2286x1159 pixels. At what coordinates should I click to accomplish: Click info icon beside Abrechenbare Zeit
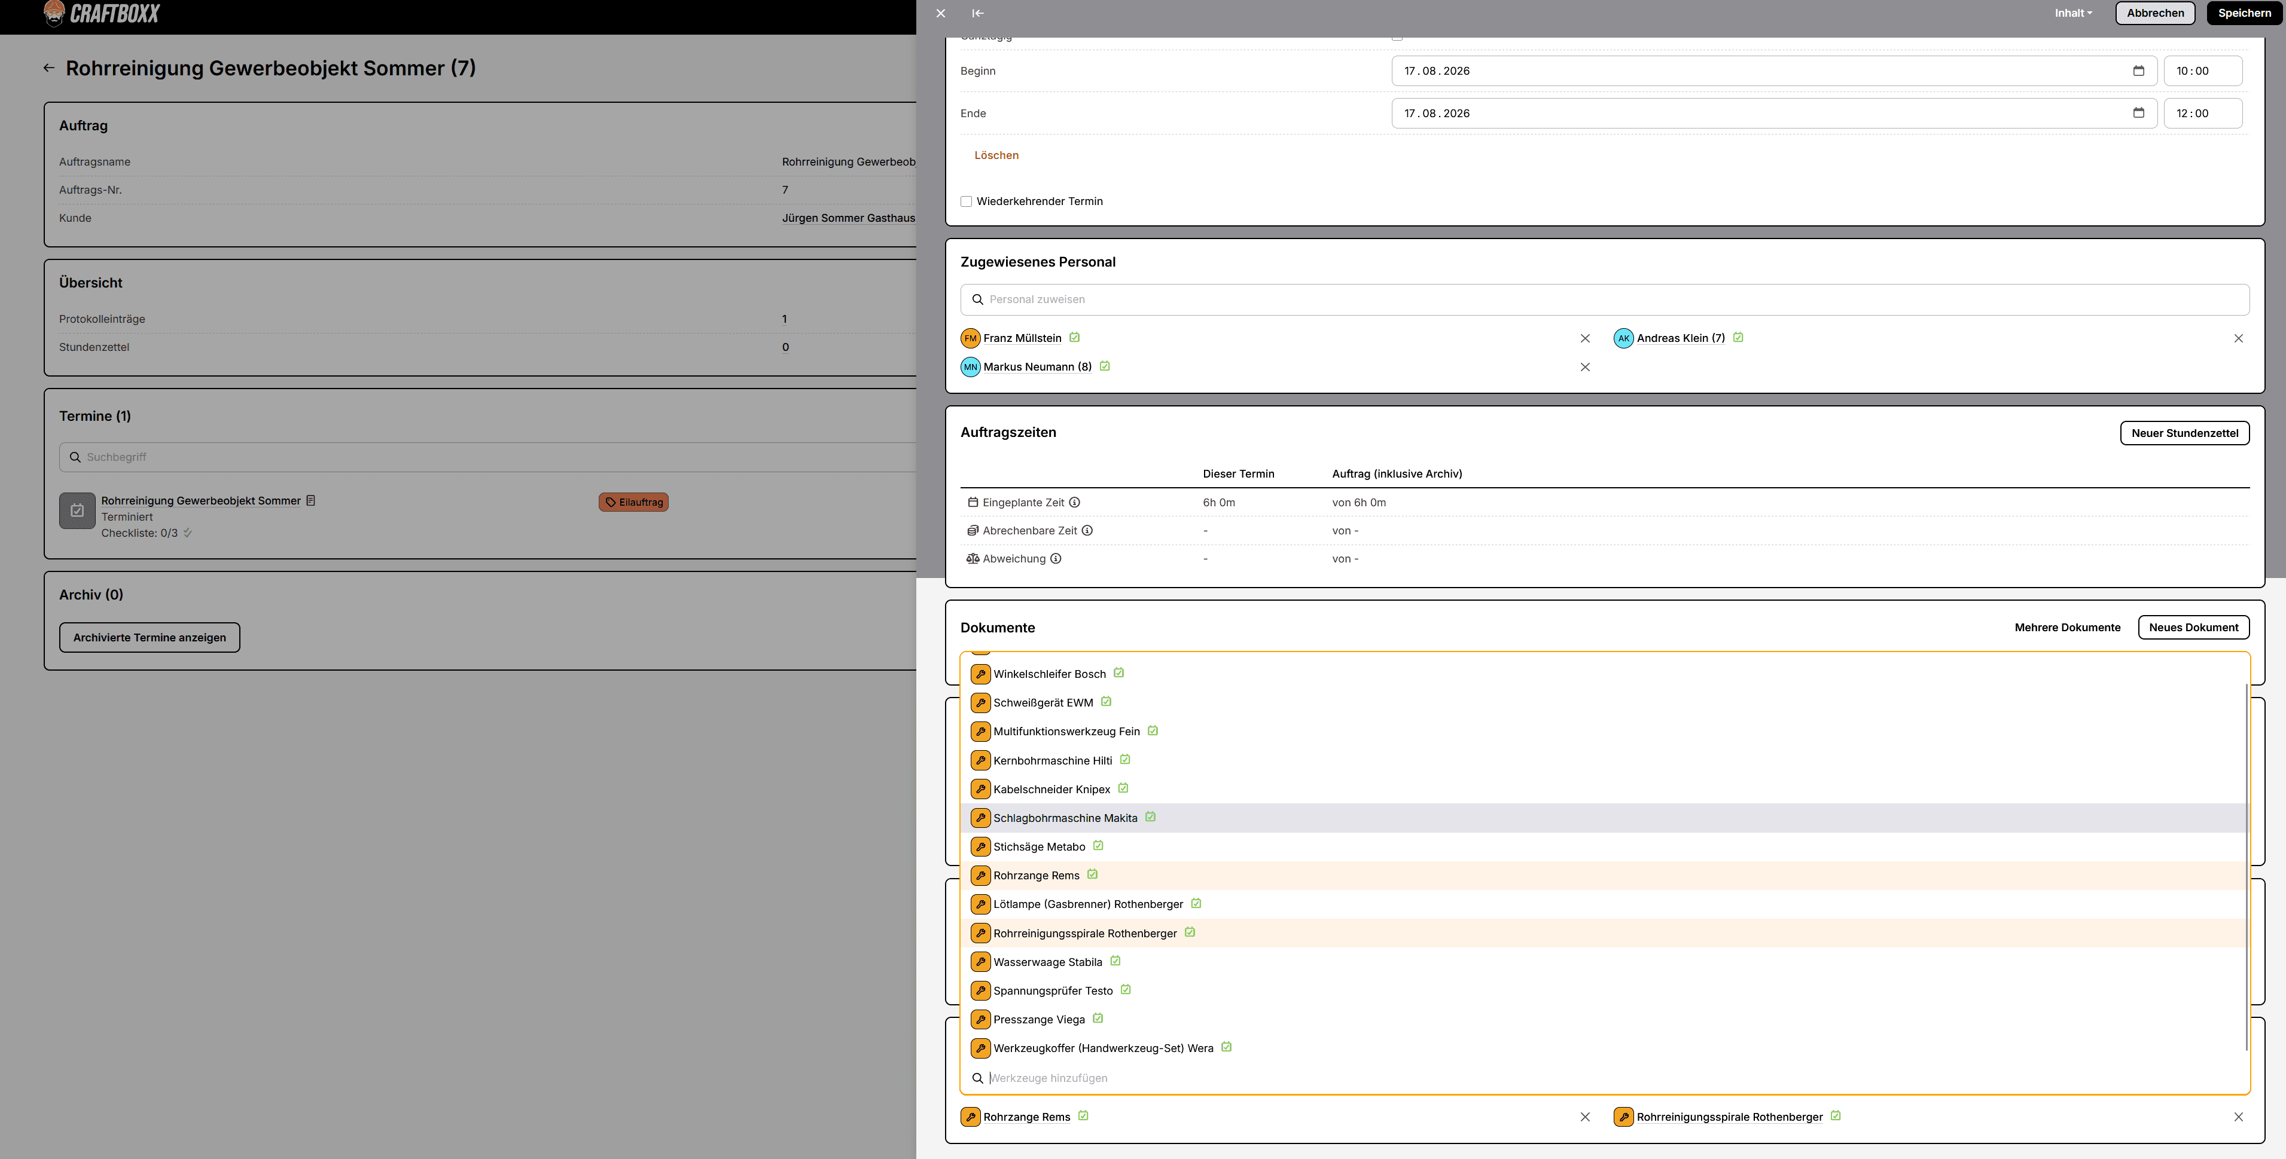click(x=1087, y=530)
